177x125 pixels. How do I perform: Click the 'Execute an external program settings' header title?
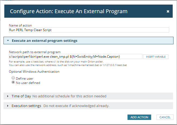[44, 41]
